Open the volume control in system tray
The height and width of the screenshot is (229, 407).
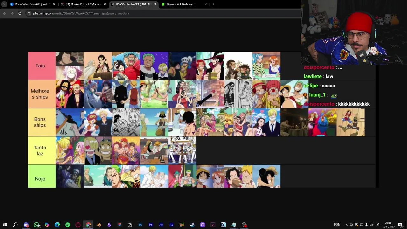371,225
